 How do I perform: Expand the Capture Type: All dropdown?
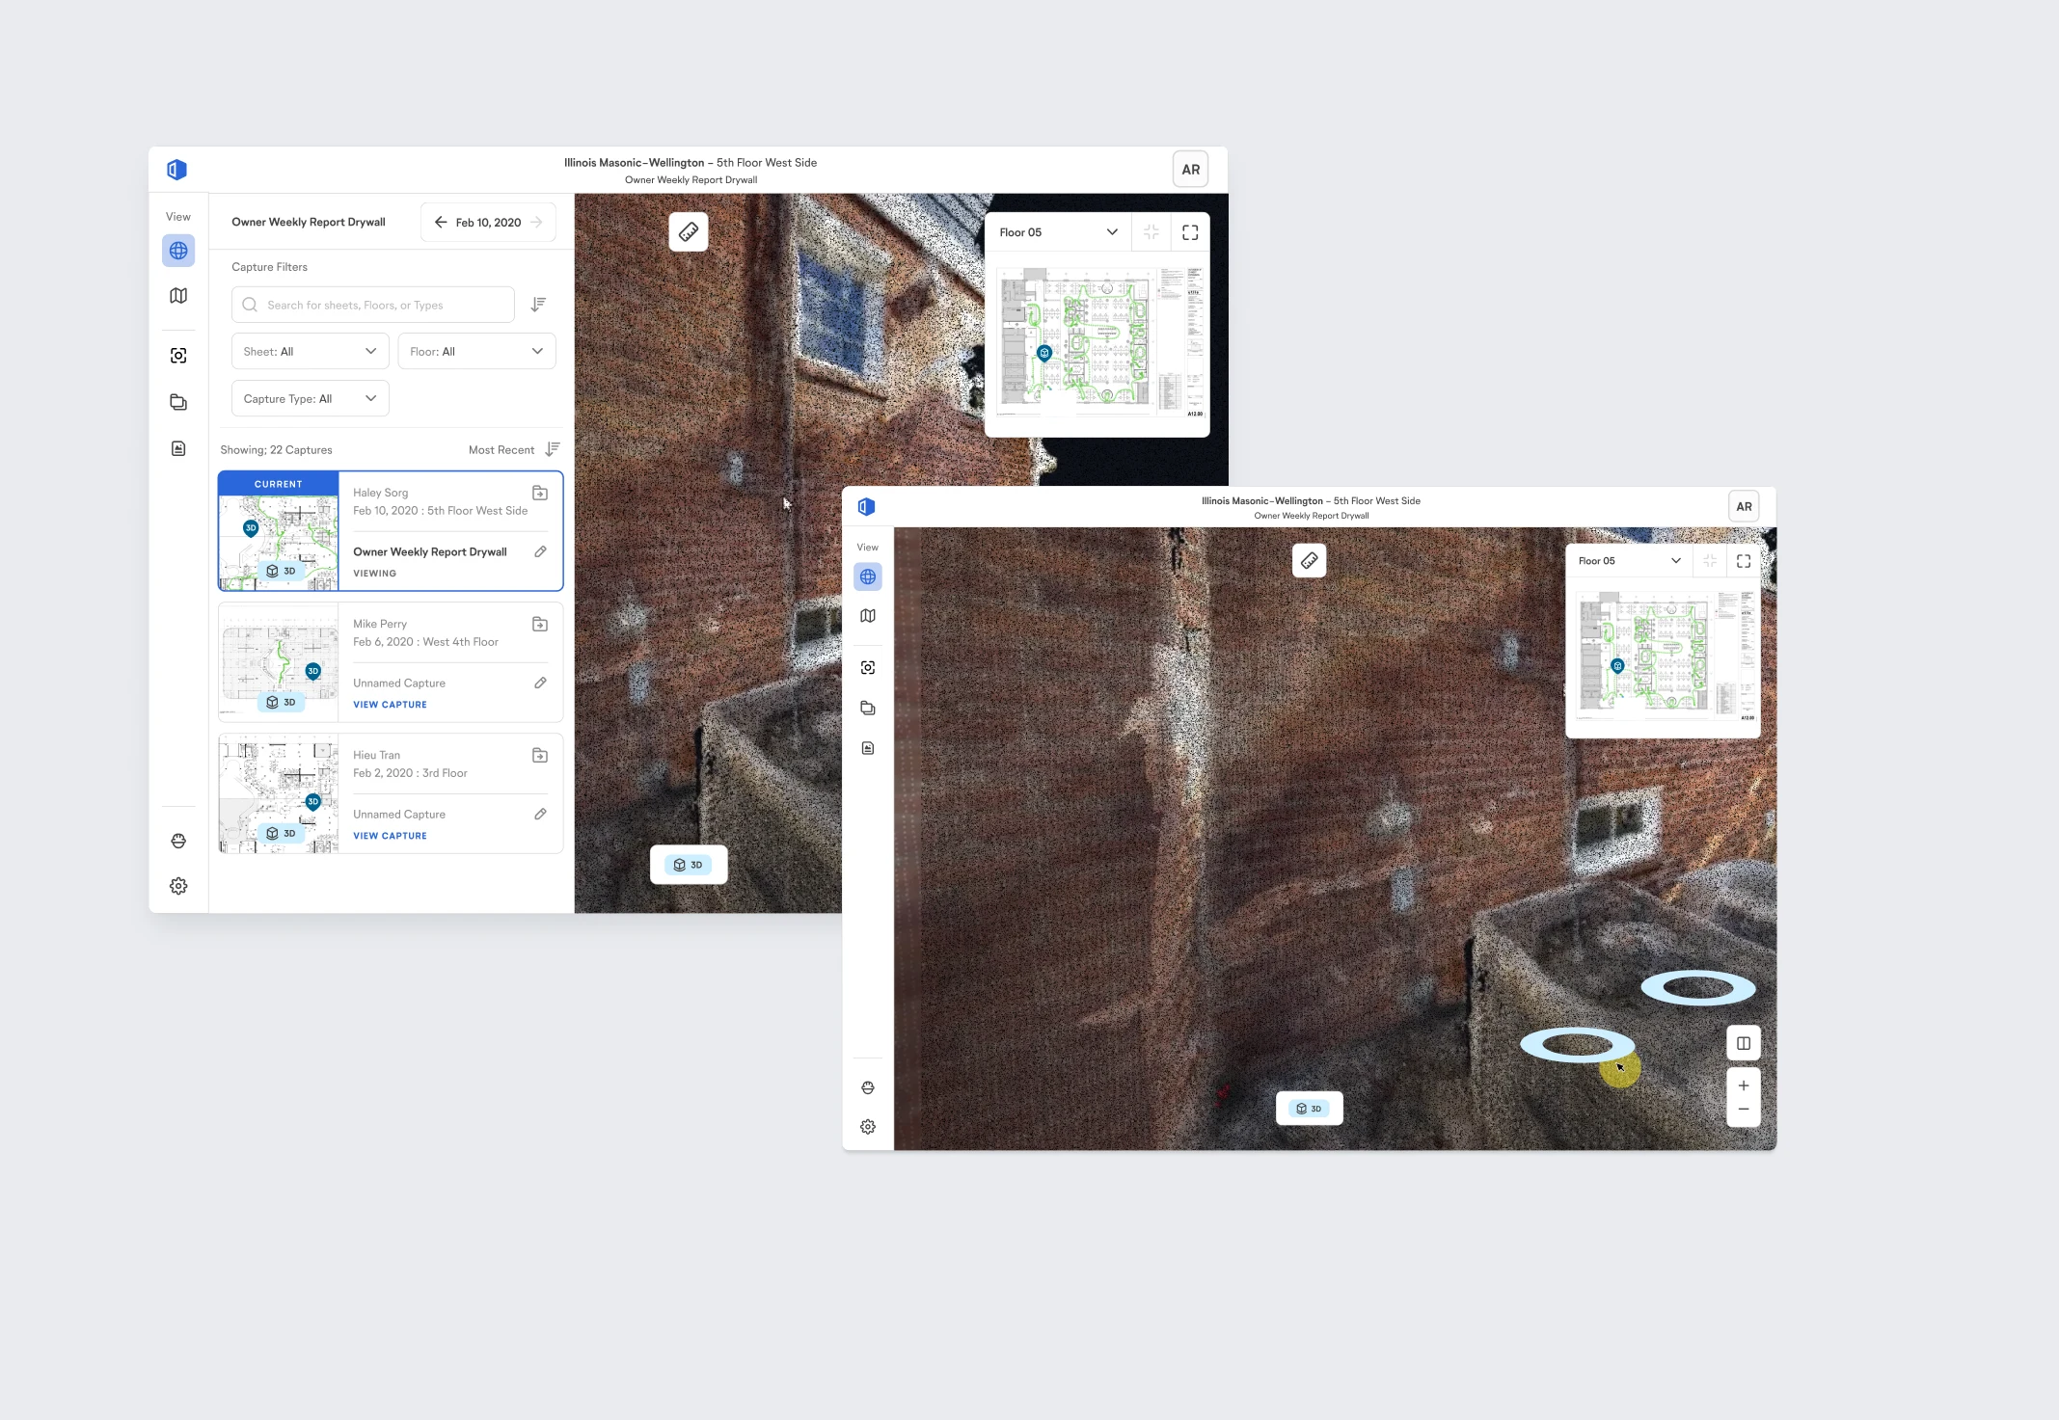pyautogui.click(x=310, y=399)
